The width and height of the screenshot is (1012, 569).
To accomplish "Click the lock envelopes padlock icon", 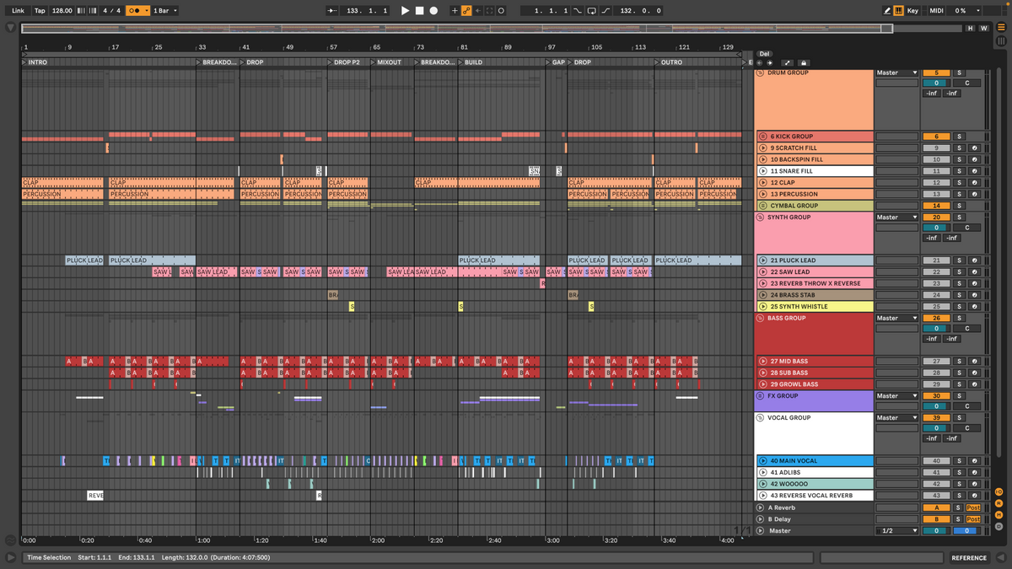I will (803, 63).
